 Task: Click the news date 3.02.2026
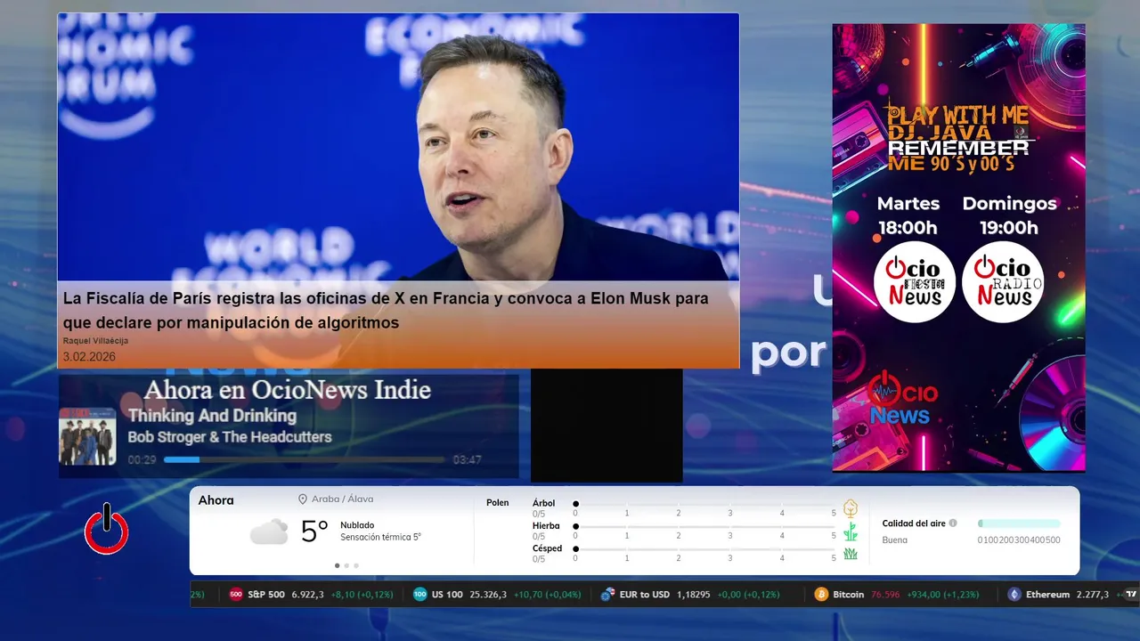(89, 357)
